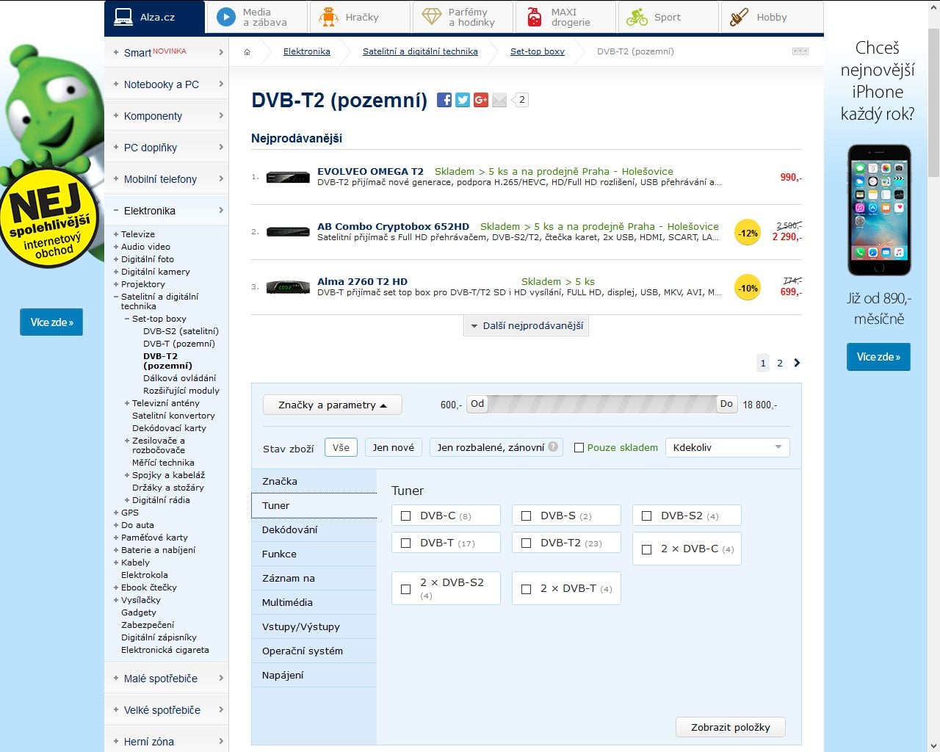This screenshot has width=940, height=752.
Task: Open Set-top boxy breadcrumb link
Action: click(538, 51)
